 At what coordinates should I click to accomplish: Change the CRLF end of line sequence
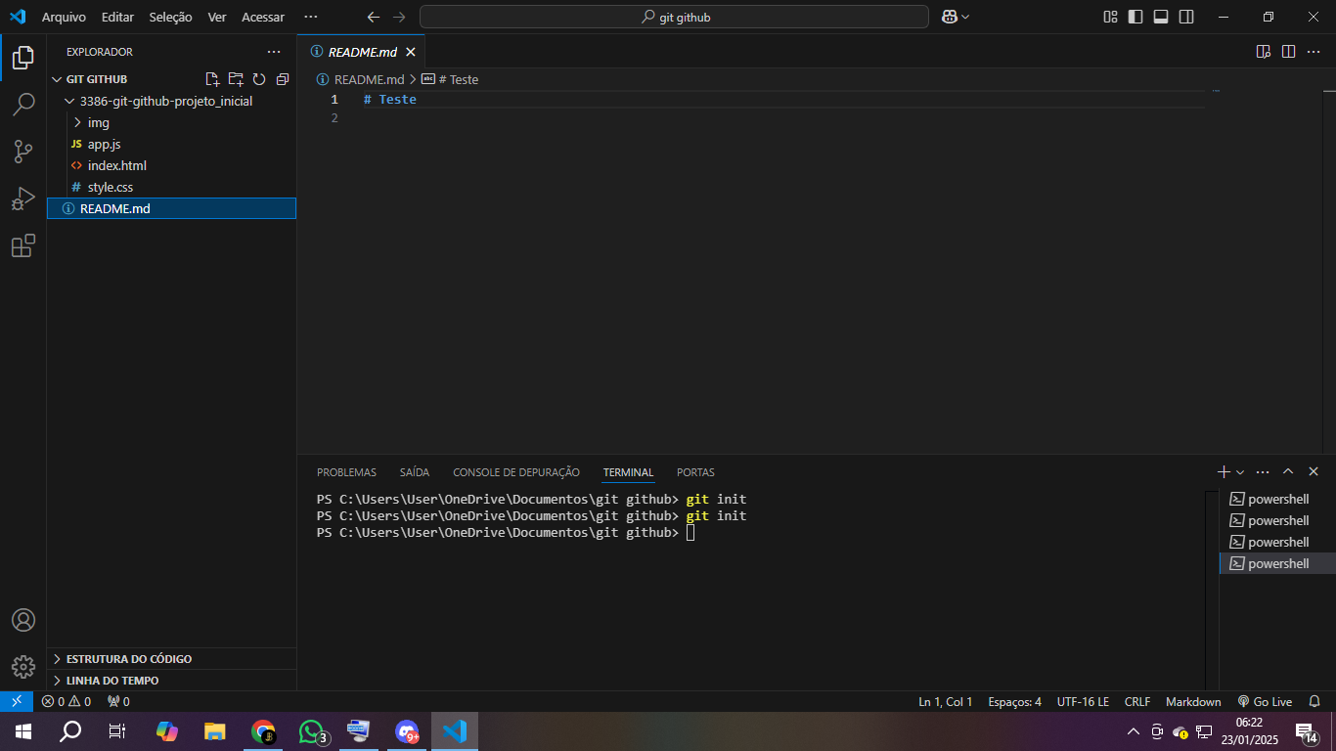coord(1137,701)
